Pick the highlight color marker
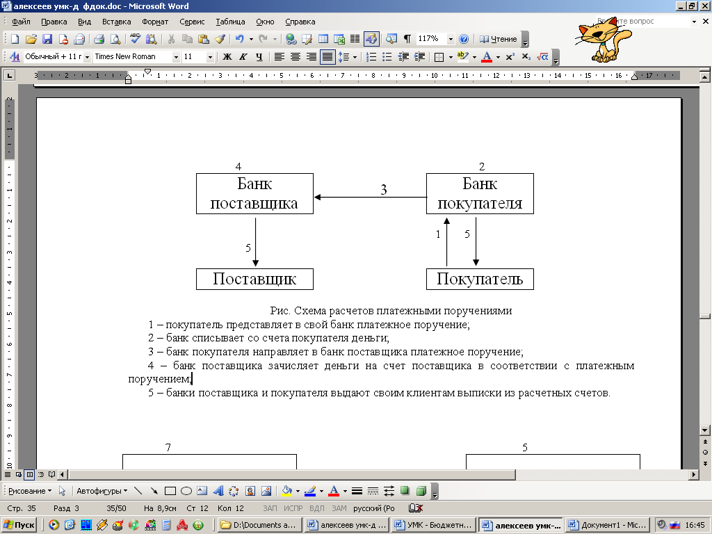This screenshot has height=534, width=712. click(462, 57)
